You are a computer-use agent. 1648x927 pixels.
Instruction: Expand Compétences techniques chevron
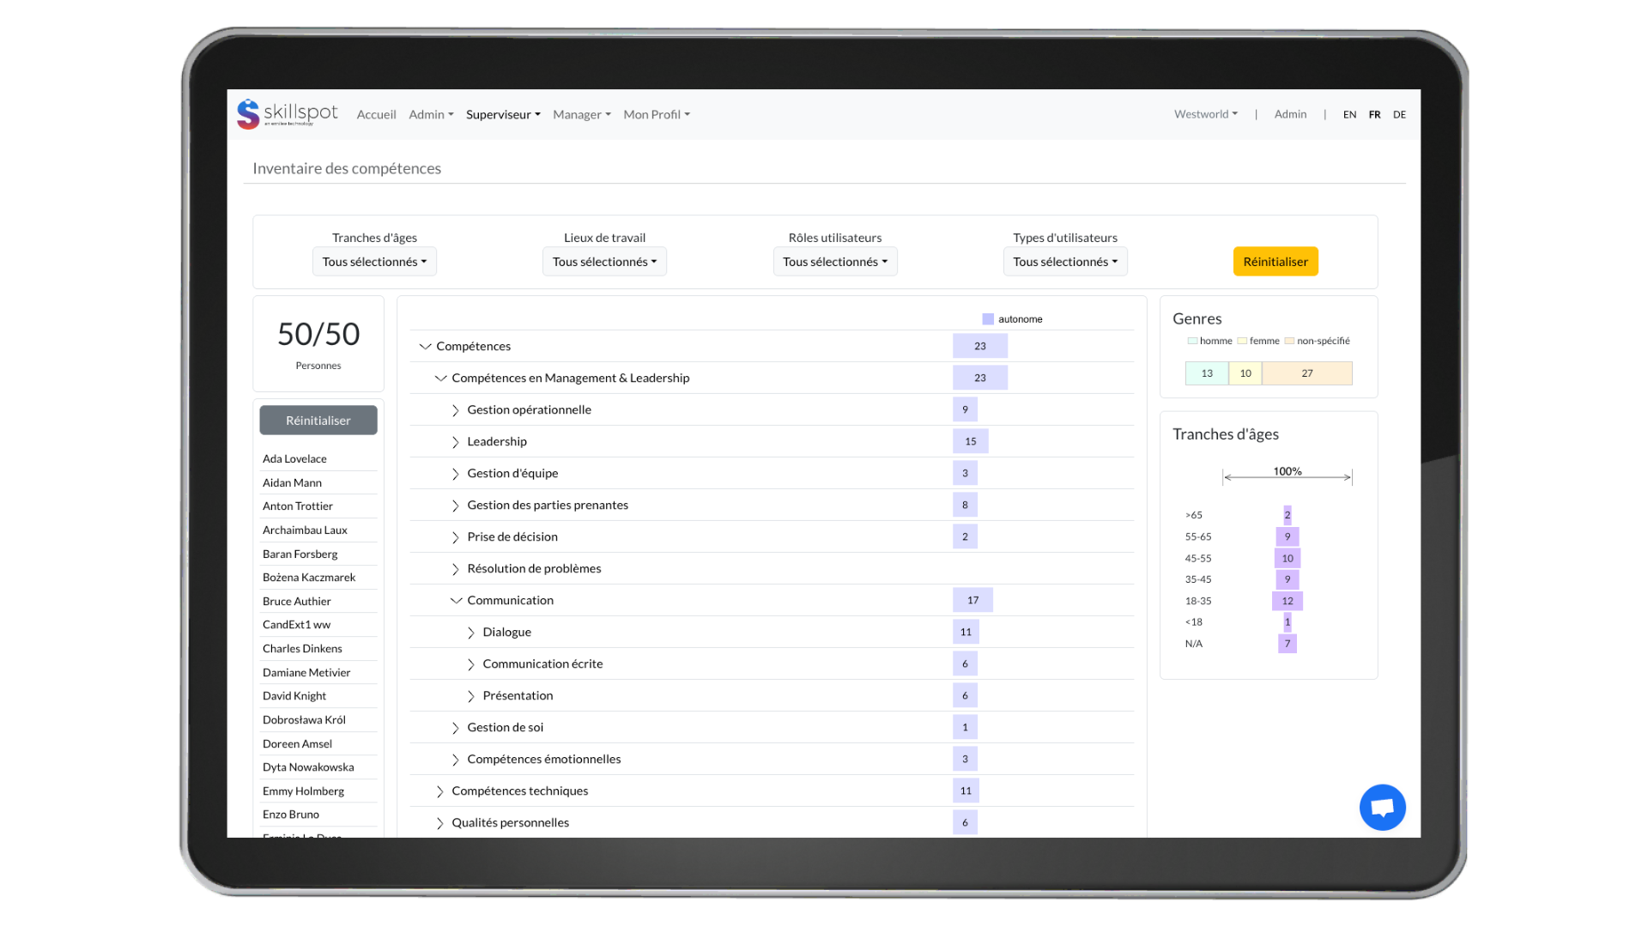point(440,791)
